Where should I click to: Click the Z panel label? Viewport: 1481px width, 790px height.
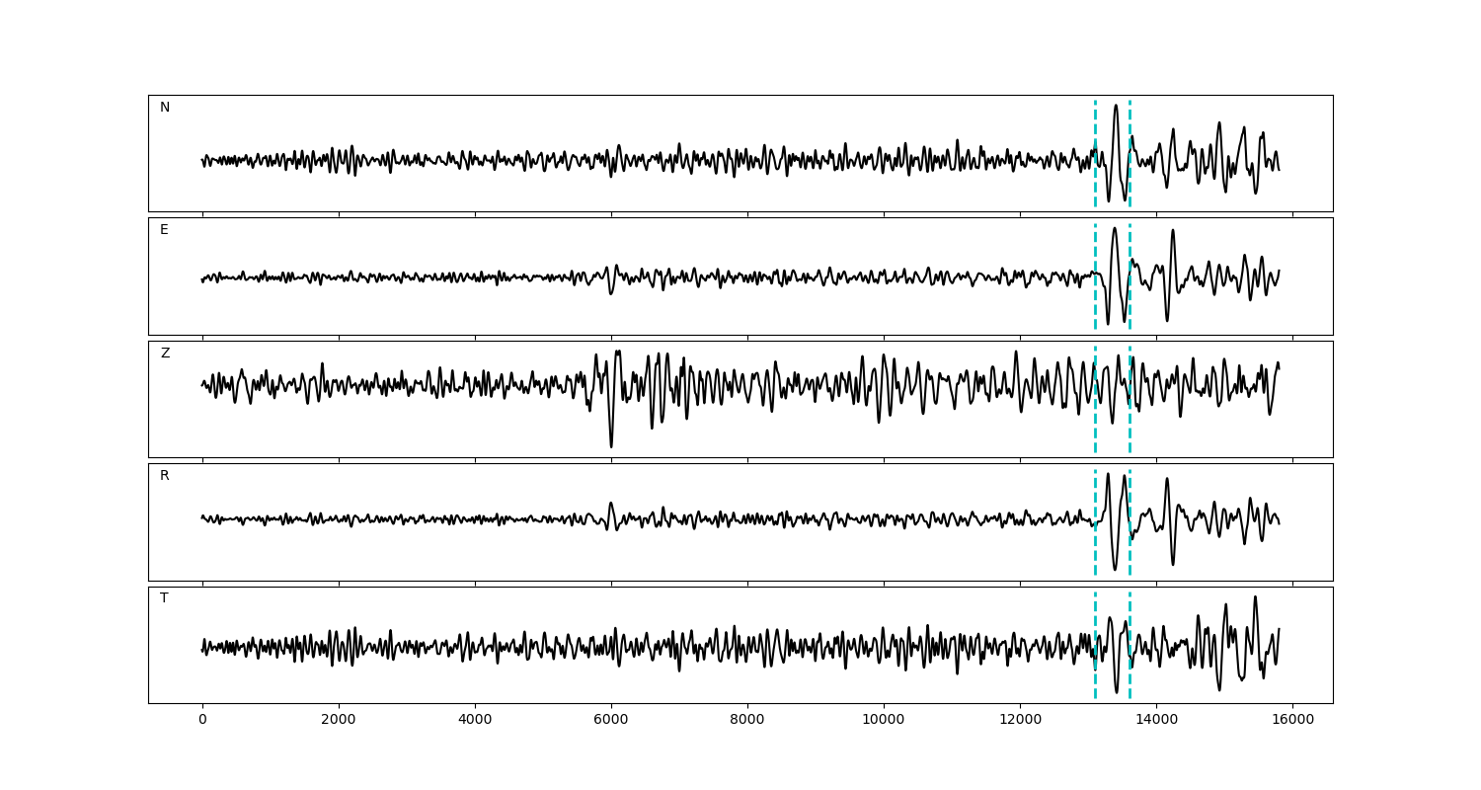(x=165, y=354)
